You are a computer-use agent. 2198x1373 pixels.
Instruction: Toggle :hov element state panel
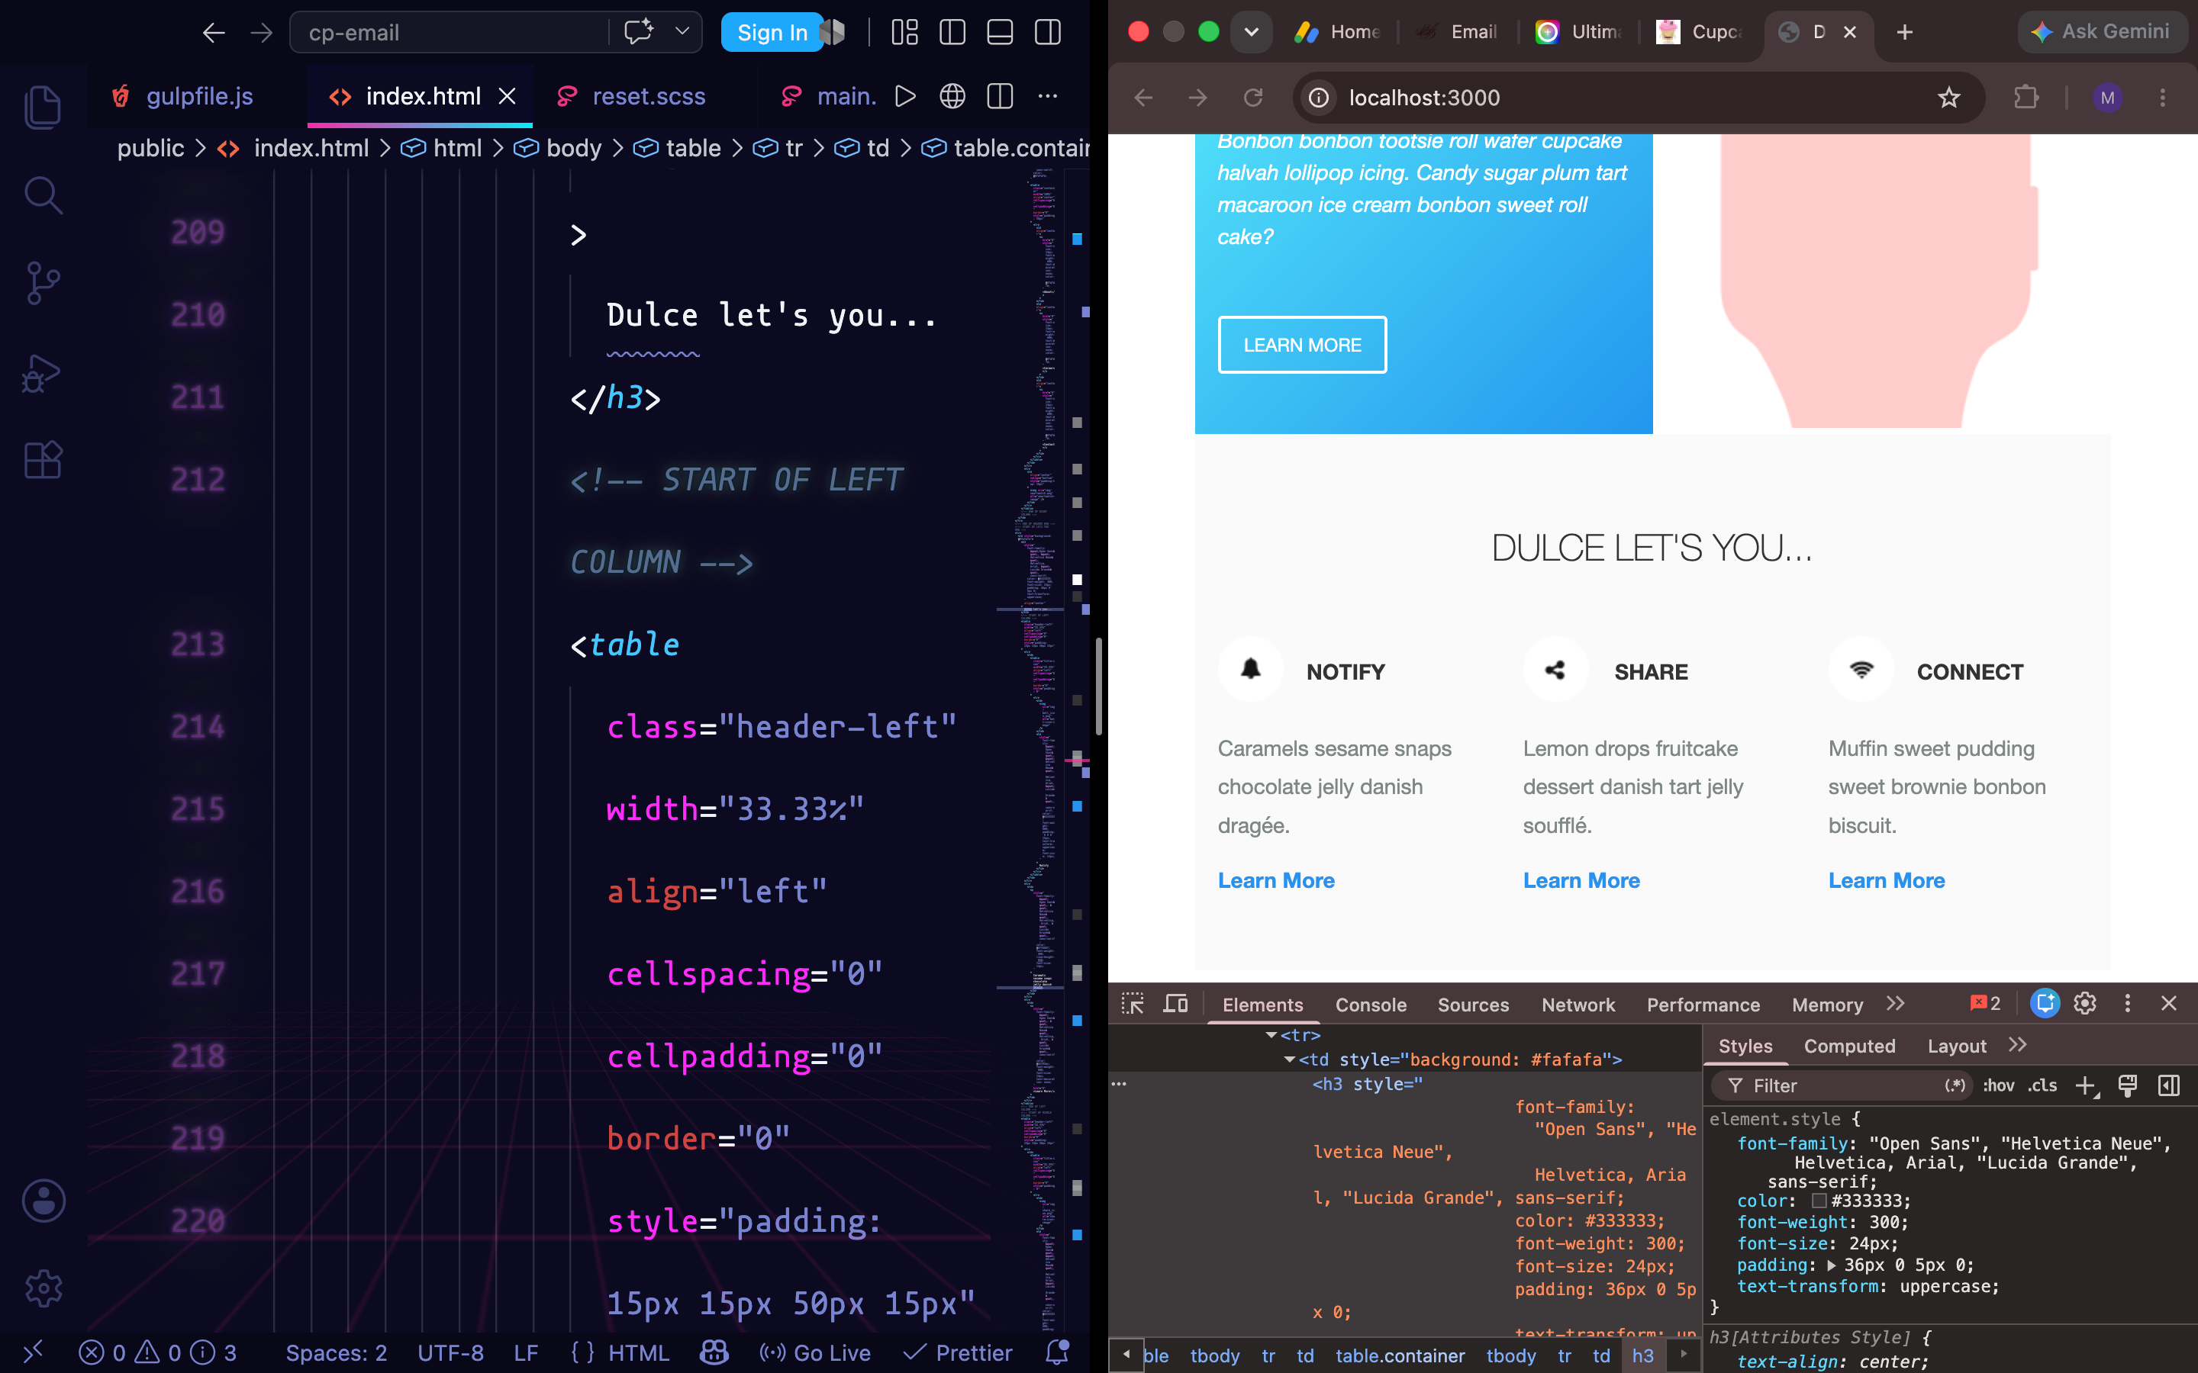(1998, 1085)
